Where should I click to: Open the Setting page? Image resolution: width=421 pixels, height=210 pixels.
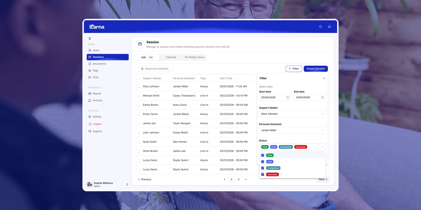tap(108, 117)
